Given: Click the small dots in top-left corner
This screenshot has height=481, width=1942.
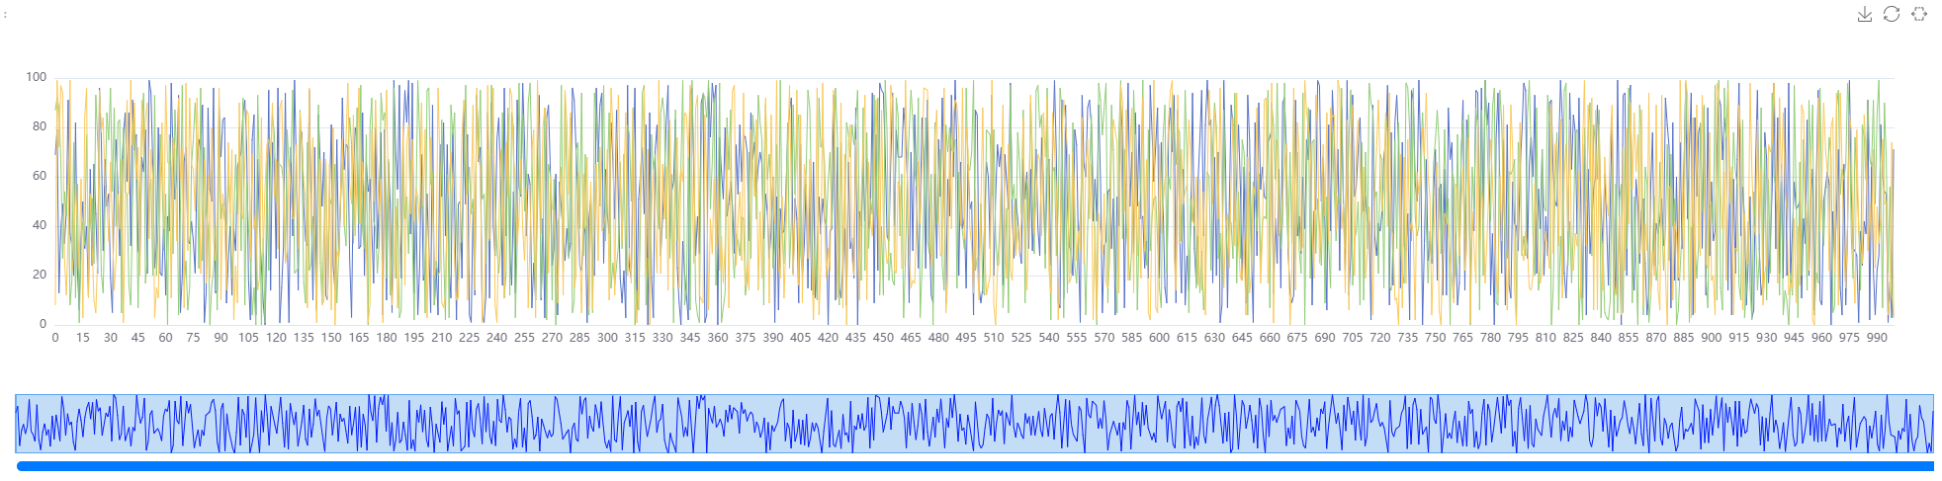Looking at the screenshot, I should click(5, 15).
